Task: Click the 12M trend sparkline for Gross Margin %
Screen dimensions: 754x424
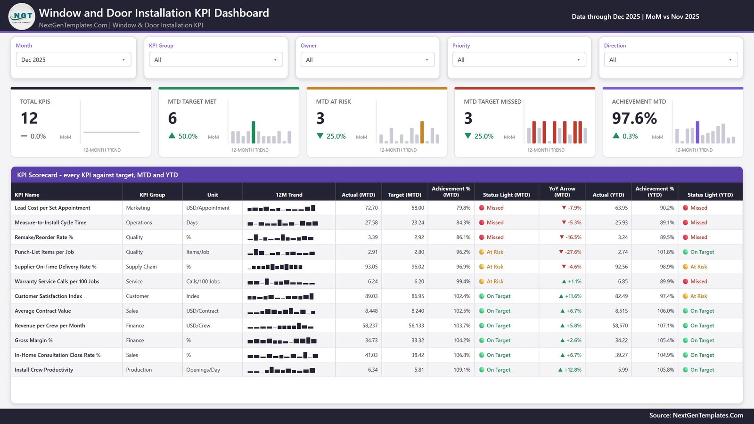Action: [x=282, y=340]
